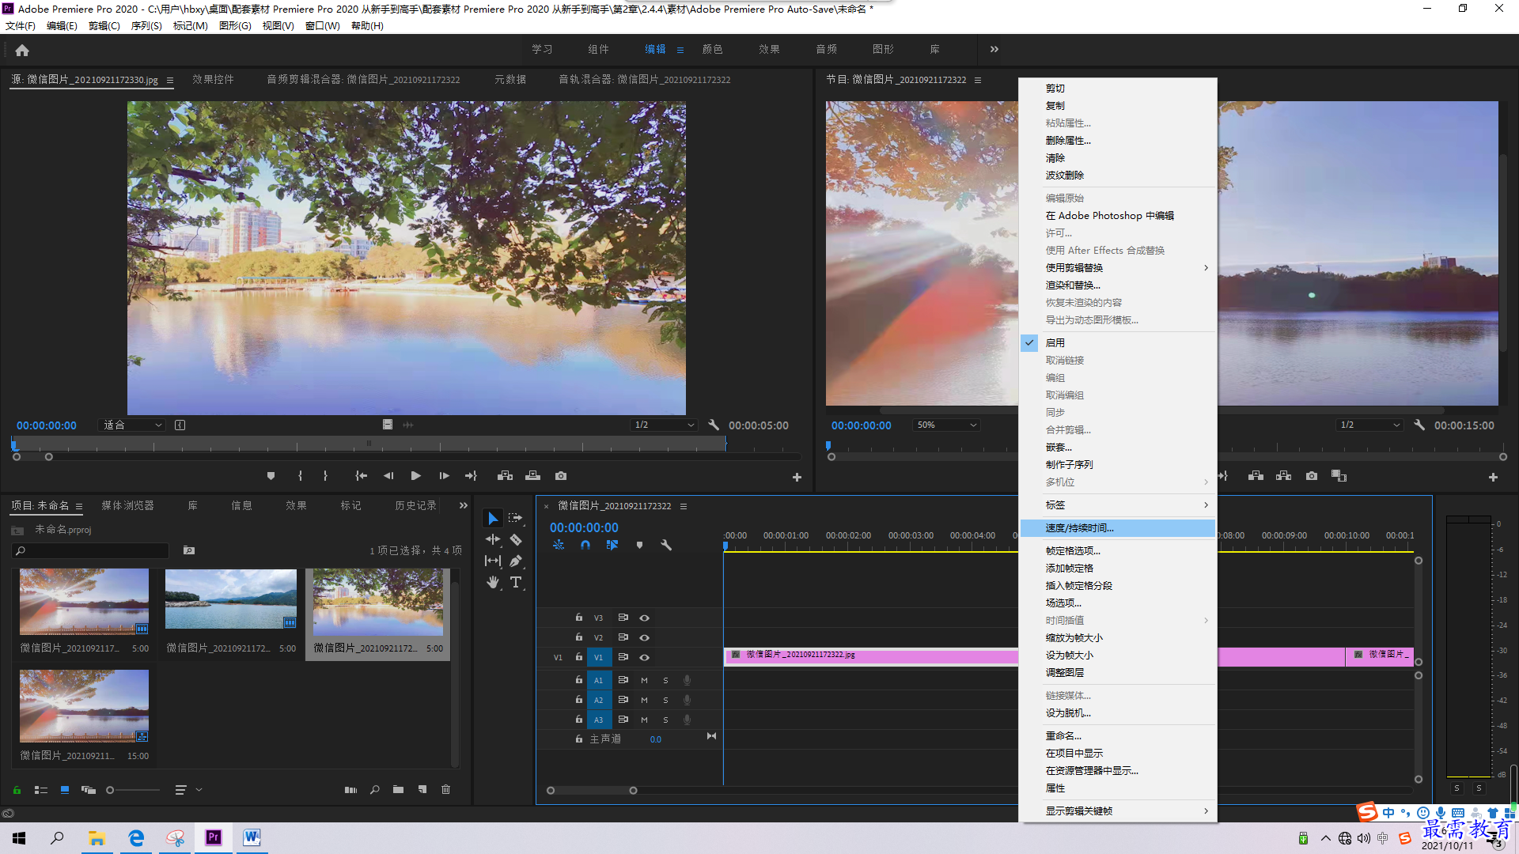Solo audio track A2
Viewport: 1519px width, 854px height.
665,700
